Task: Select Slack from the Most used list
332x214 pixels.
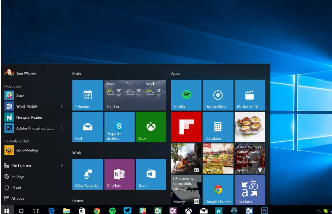Action: 20,95
